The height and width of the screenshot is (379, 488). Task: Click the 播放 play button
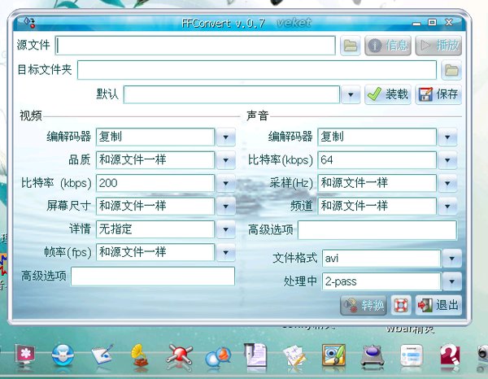click(438, 46)
